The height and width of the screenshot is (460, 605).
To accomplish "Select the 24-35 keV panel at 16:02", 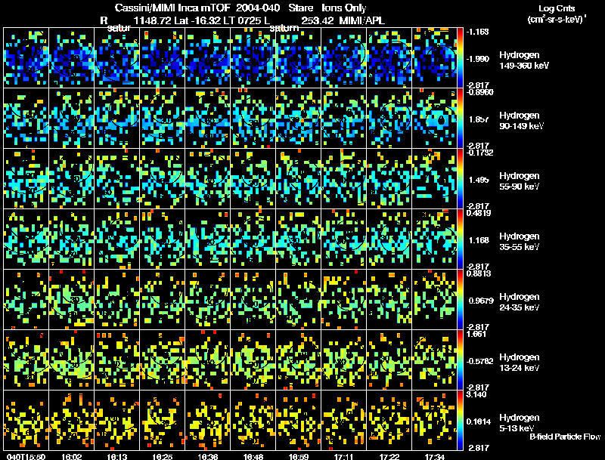I will click(72, 300).
